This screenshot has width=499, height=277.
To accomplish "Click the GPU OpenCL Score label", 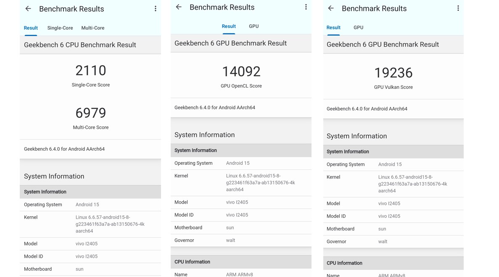I will click(x=241, y=86).
